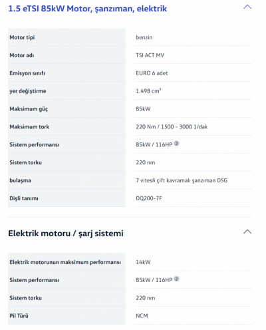Select the Maksimum güç row label
The image size is (266, 330).
pyautogui.click(x=29, y=109)
